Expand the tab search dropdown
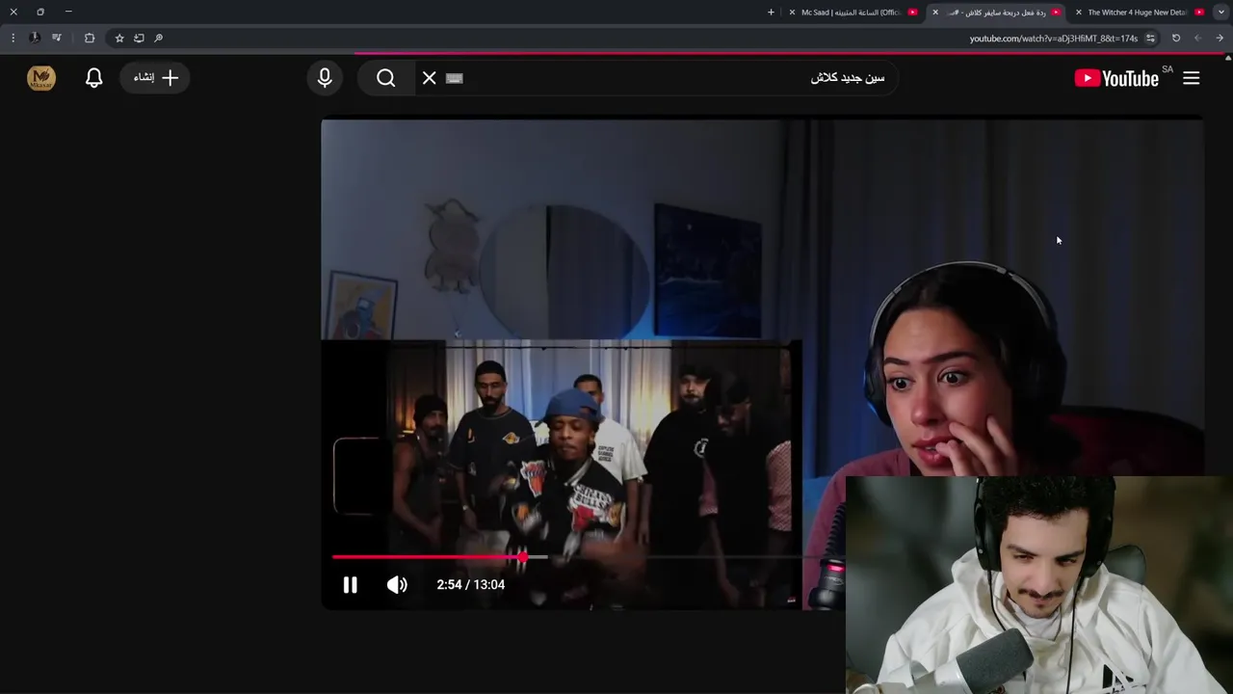 click(x=1220, y=13)
